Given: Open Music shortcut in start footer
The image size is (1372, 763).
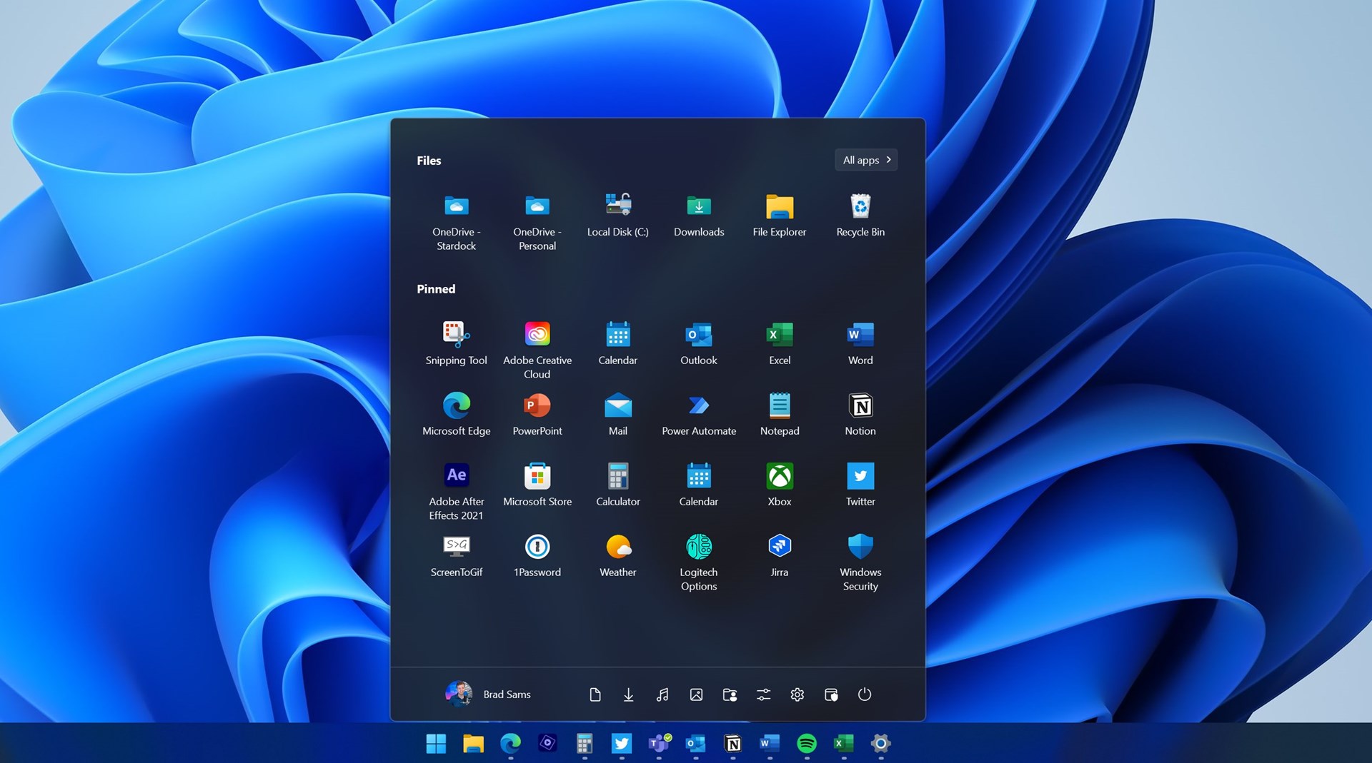Looking at the screenshot, I should [x=662, y=694].
